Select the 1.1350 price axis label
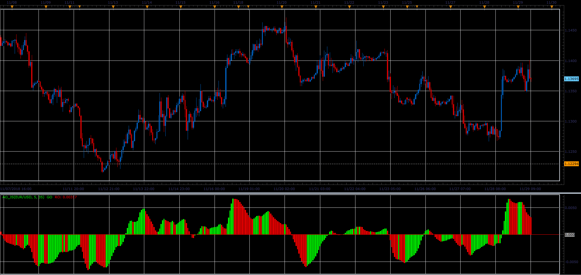The width and height of the screenshot is (581, 275). [571, 91]
